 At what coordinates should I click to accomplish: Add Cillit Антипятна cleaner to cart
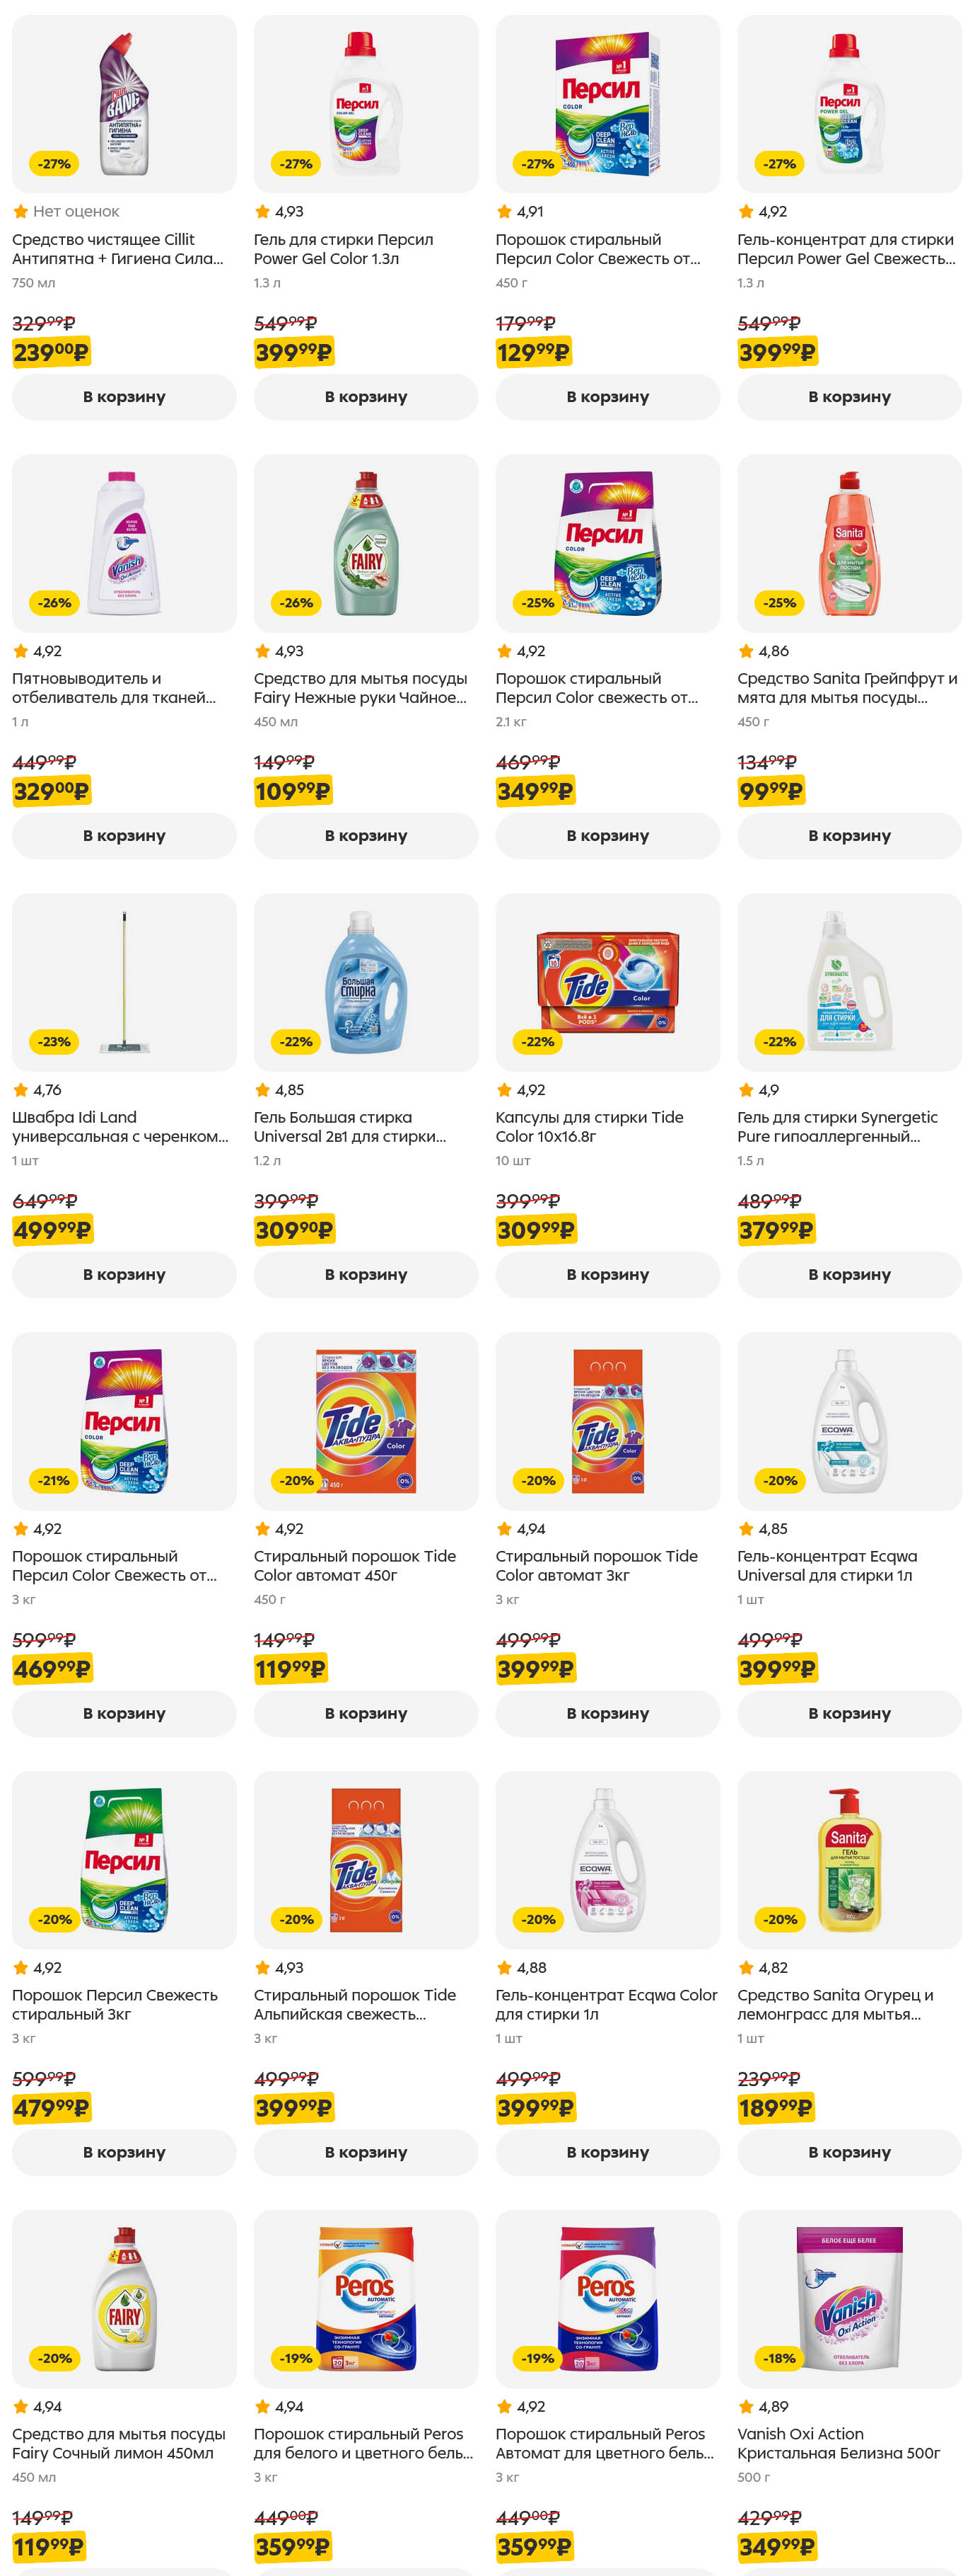(x=124, y=397)
